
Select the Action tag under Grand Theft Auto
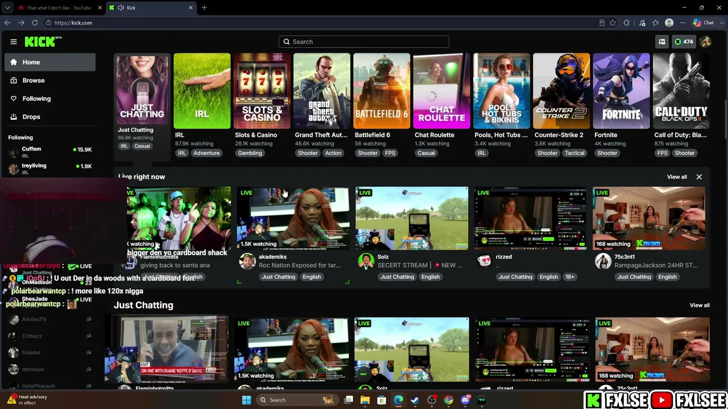(x=333, y=153)
